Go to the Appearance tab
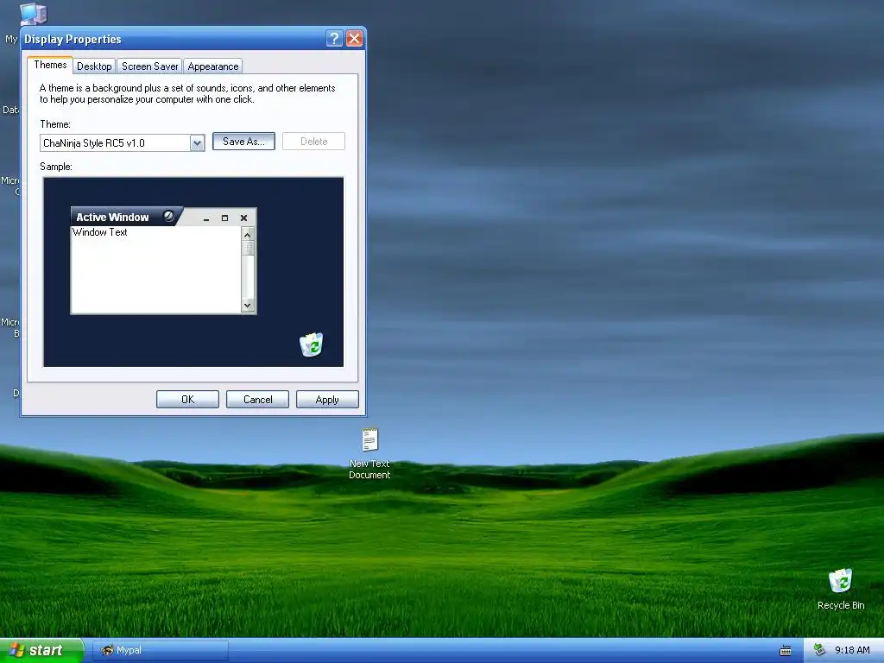Screen dimensions: 884x663 pyautogui.click(x=212, y=66)
